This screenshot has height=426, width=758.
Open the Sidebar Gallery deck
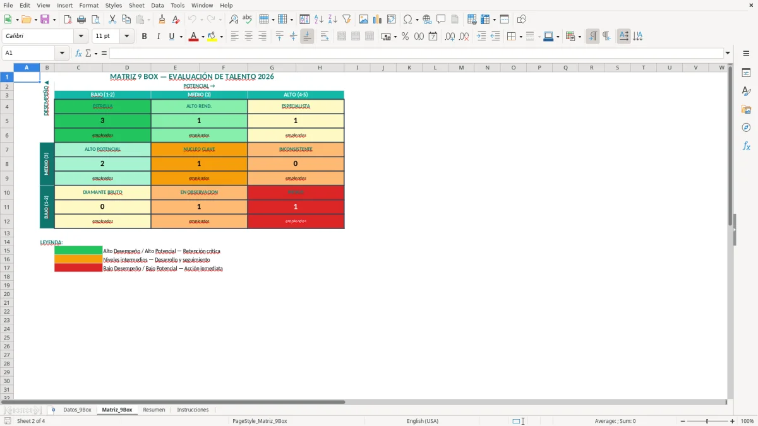[x=746, y=109]
